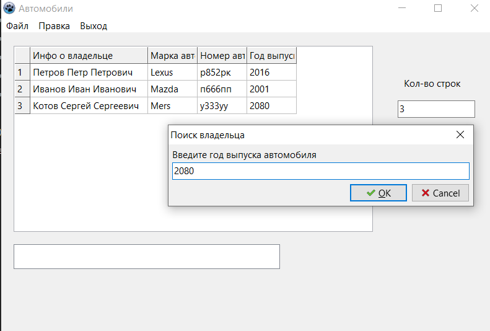
Task: Select the Номер авт column header
Action: pyautogui.click(x=222, y=56)
